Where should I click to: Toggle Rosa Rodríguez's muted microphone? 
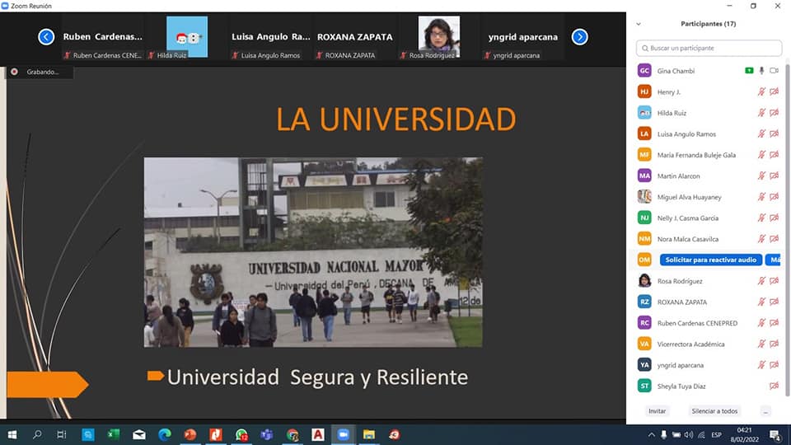coord(762,281)
